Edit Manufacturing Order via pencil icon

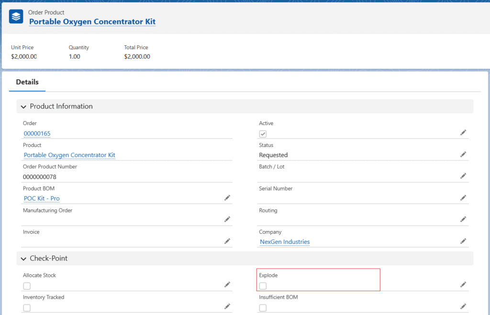[x=227, y=219]
